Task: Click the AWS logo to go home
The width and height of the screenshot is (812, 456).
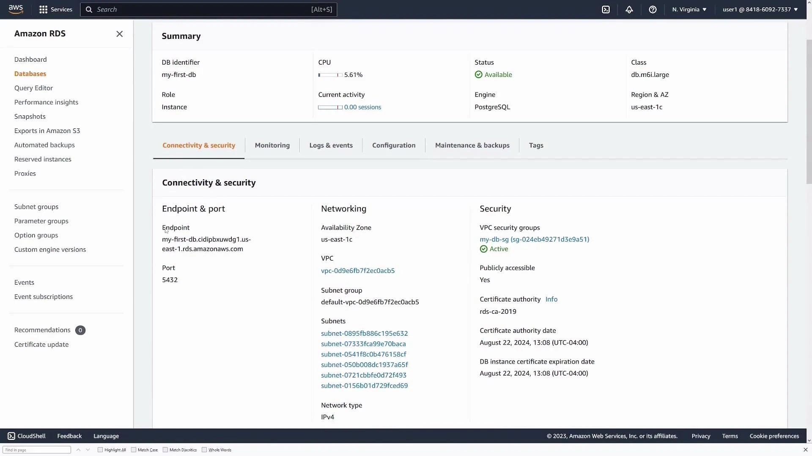Action: coord(16,9)
